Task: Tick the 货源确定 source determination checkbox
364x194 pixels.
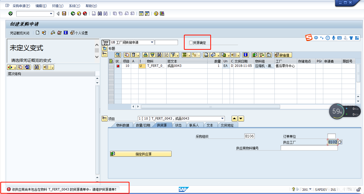Action: [x=191, y=43]
